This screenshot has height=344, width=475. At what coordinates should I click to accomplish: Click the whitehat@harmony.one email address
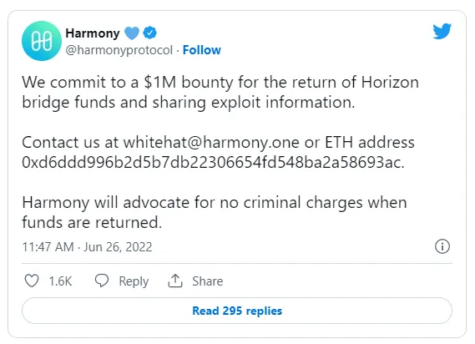coord(211,143)
